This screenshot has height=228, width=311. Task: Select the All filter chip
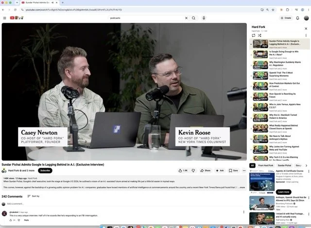[252, 165]
